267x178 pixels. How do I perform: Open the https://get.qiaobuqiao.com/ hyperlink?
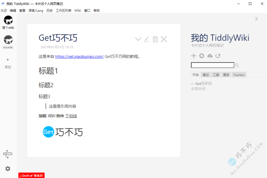[79, 56]
